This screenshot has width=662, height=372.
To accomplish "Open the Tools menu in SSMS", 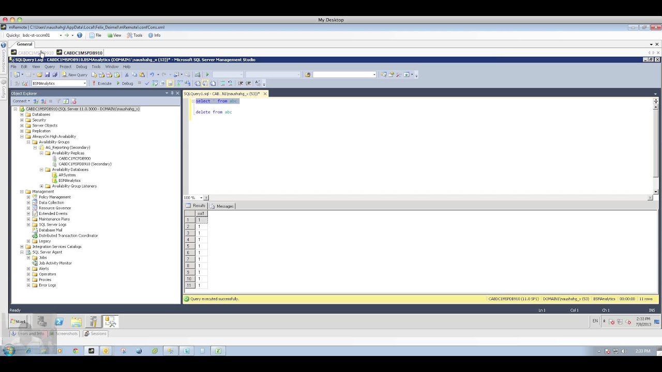I will (96, 67).
